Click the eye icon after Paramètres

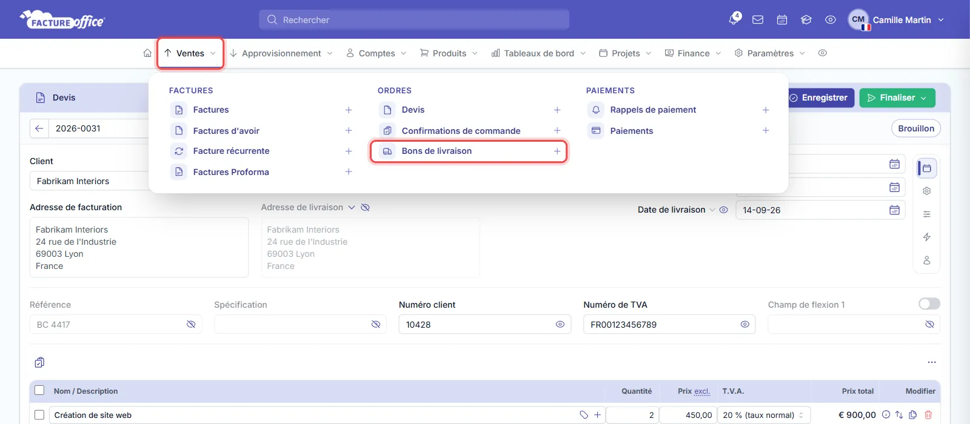pos(823,53)
